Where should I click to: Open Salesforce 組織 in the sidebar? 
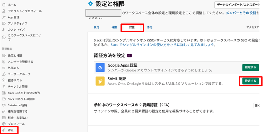[x=17, y=105]
